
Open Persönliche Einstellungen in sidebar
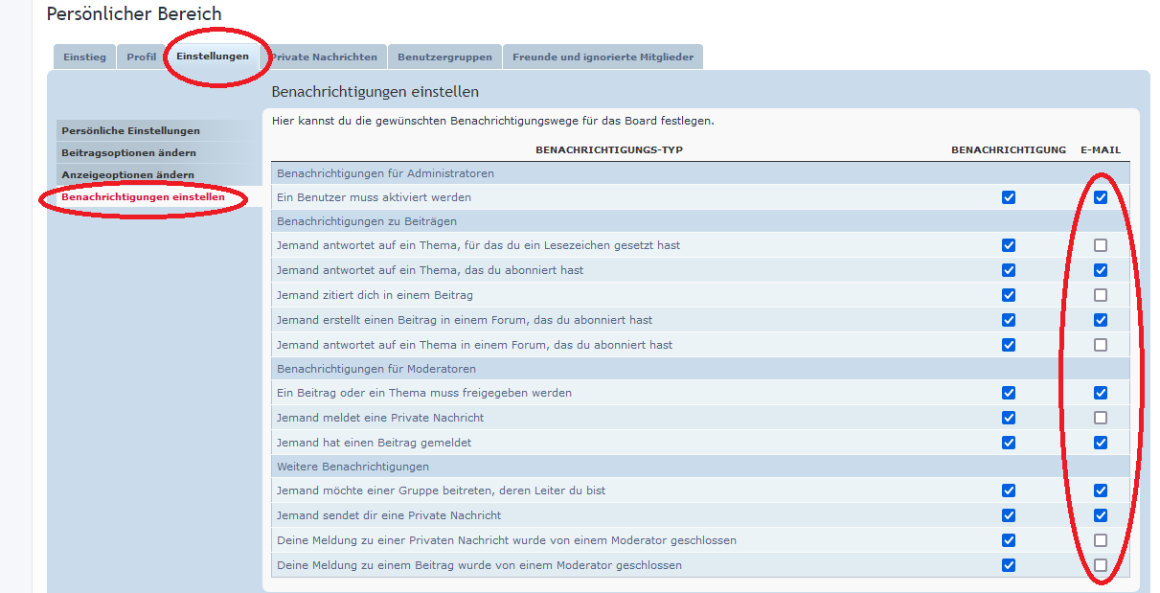coord(131,130)
